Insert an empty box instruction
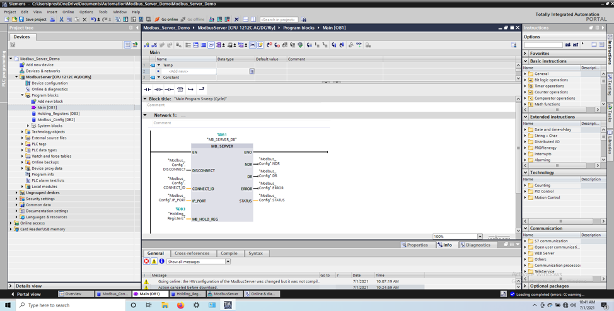614x311 pixels. click(x=180, y=90)
